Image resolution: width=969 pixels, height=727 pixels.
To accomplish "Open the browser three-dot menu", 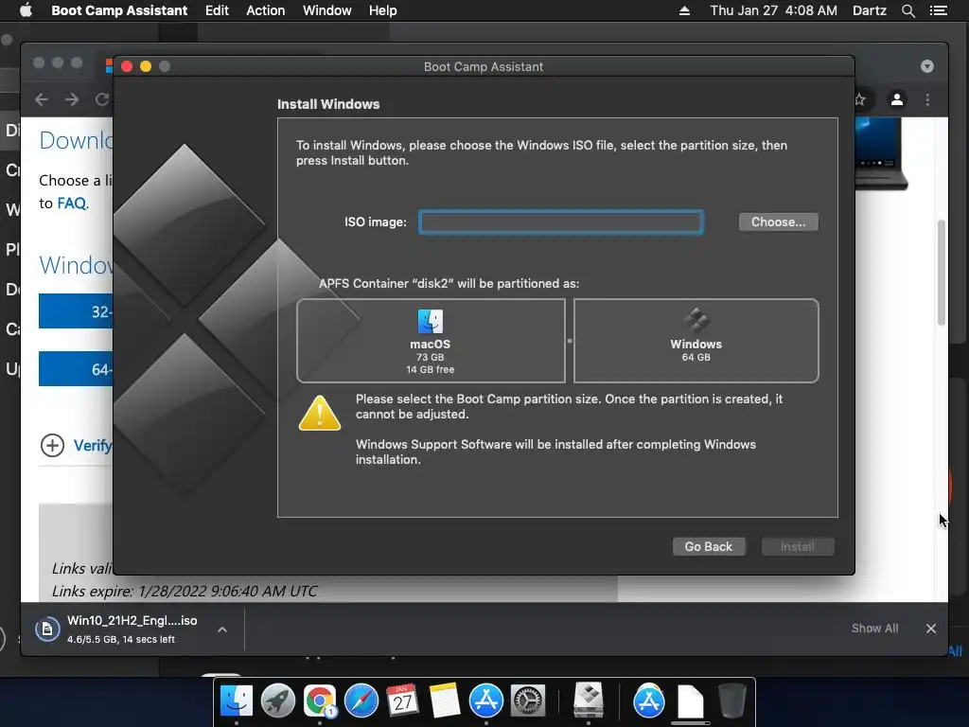I will pos(927,99).
